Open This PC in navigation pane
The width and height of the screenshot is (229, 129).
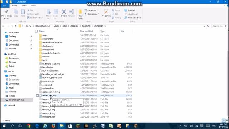pos(11,72)
